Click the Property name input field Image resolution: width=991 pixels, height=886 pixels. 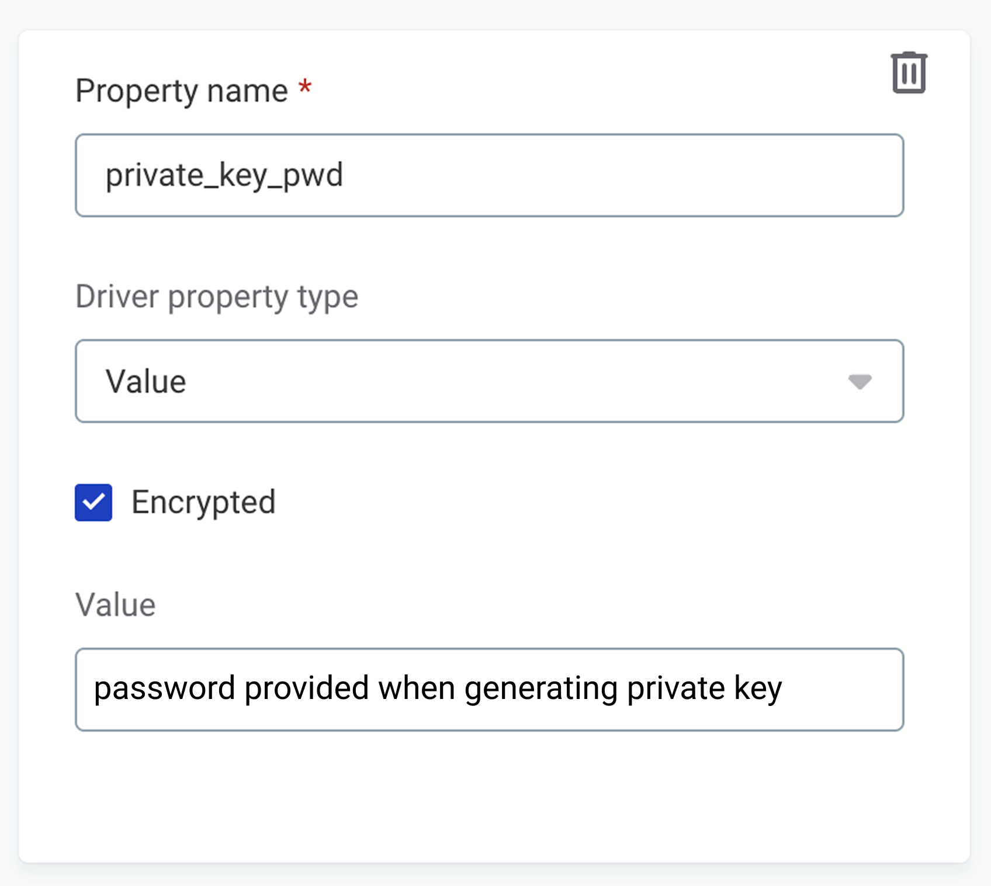pos(489,175)
